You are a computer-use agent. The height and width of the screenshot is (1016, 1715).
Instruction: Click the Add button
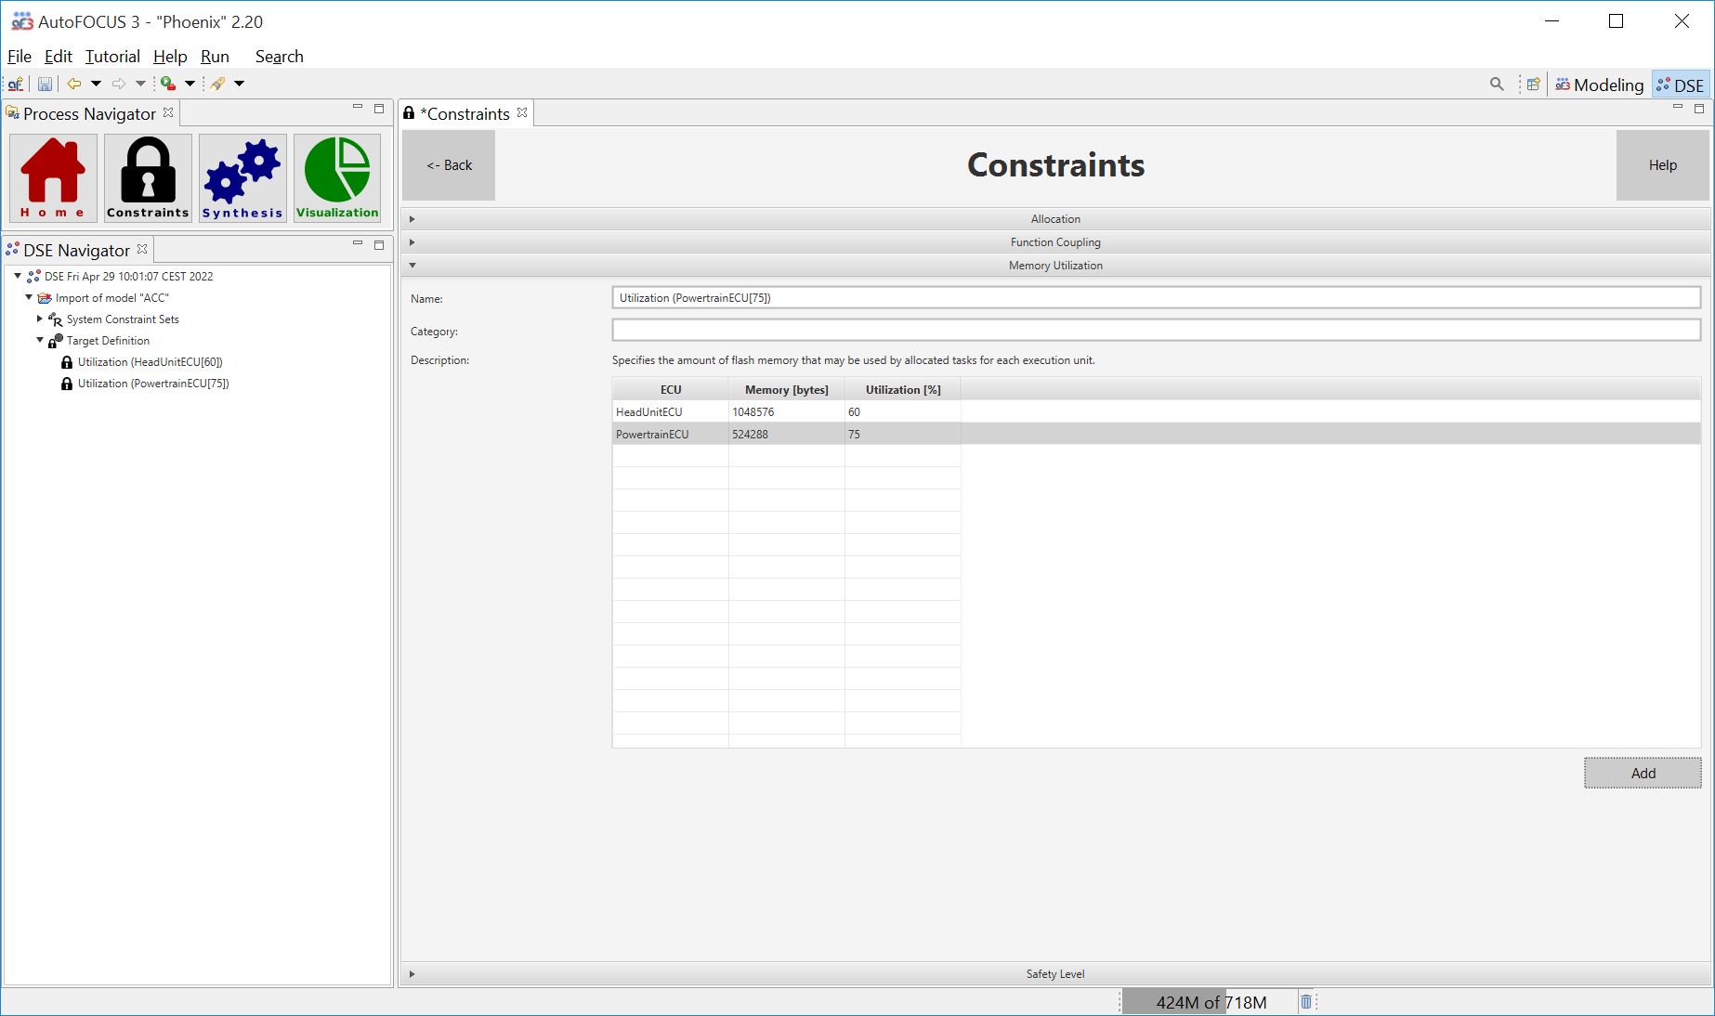pos(1643,773)
